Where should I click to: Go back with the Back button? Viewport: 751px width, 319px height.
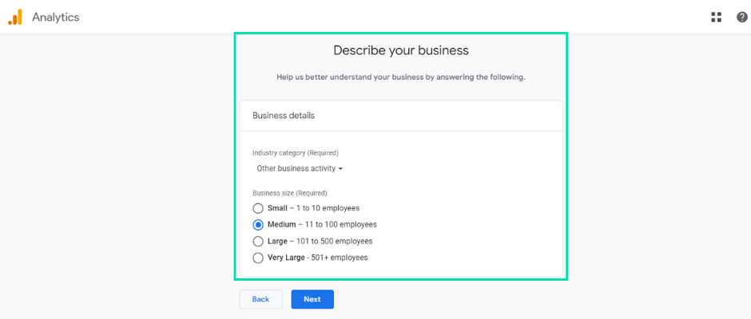tap(260, 299)
